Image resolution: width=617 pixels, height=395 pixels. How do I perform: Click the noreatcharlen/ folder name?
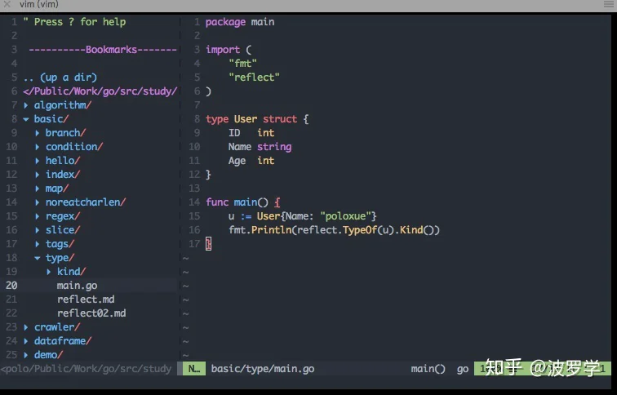point(86,202)
